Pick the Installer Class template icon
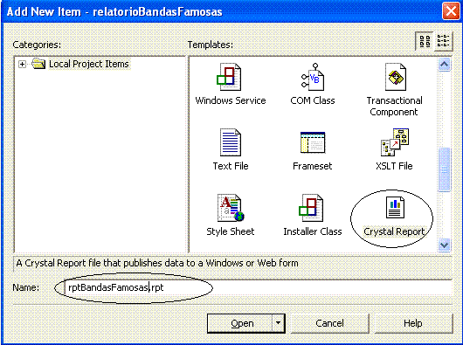 point(311,208)
